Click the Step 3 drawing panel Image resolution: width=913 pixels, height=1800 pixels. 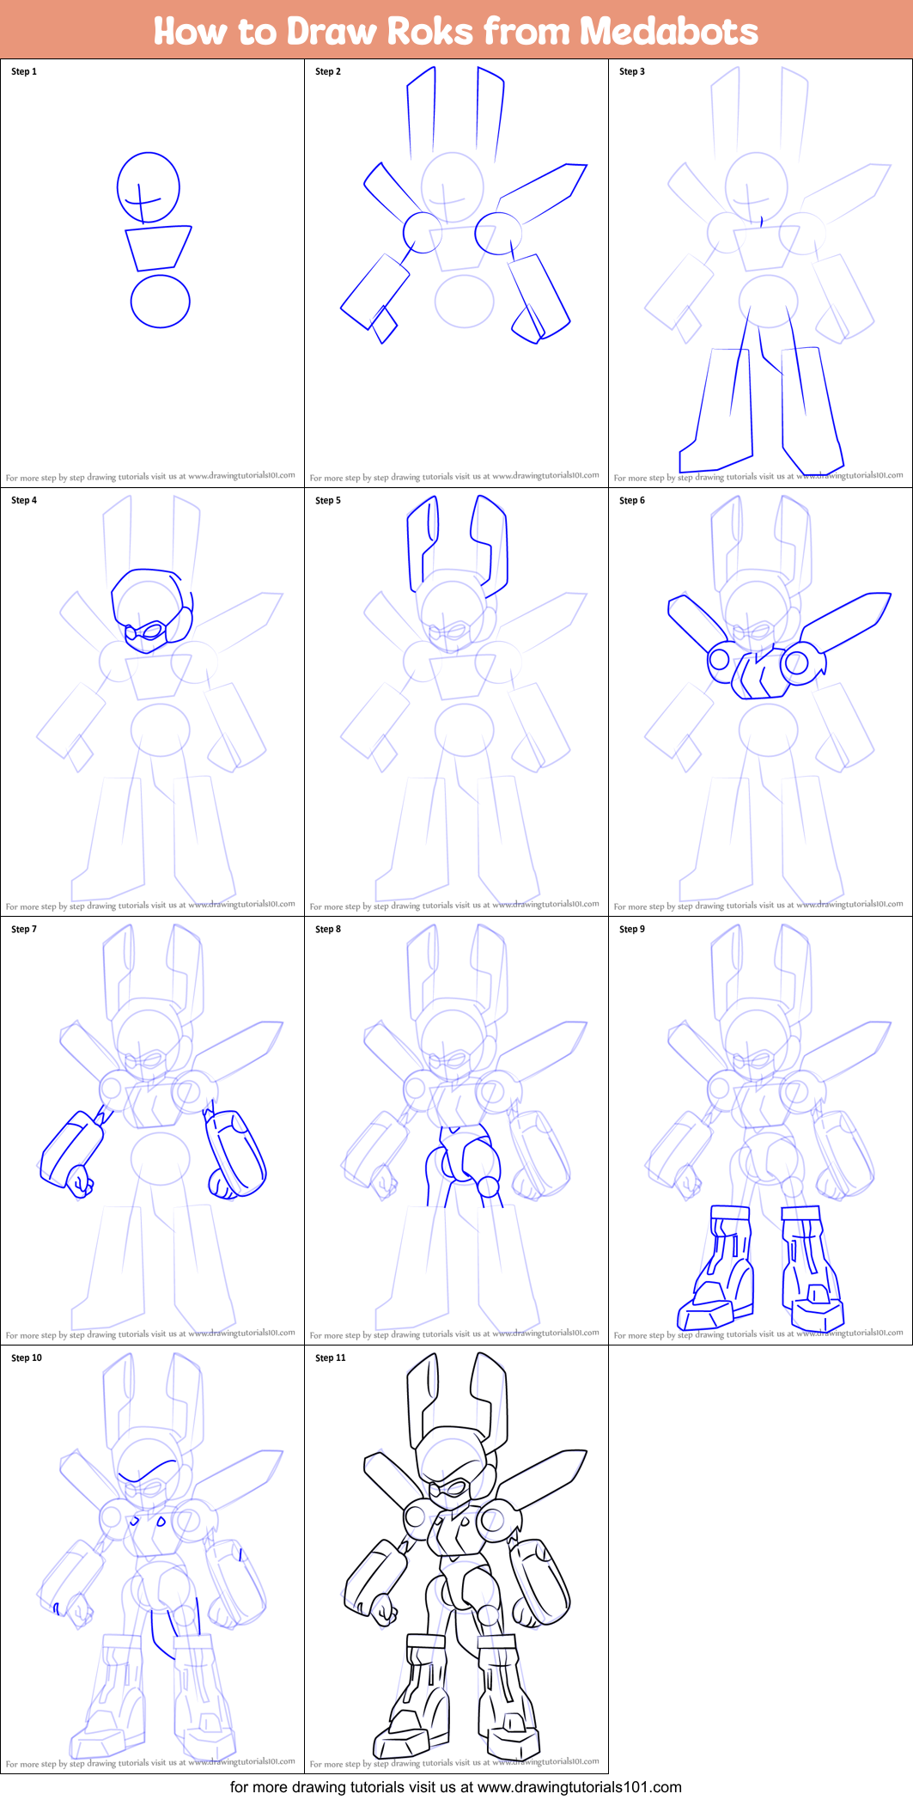tap(760, 273)
